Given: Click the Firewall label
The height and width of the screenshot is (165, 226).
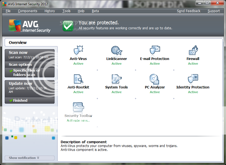Looking at the screenshot, I should click(193, 59).
